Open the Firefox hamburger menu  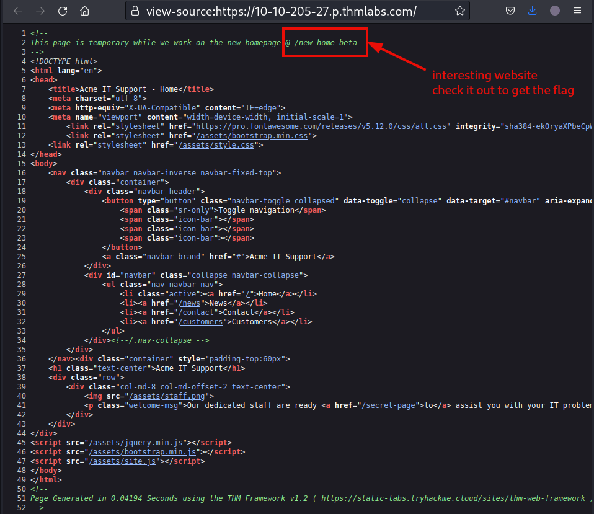[x=577, y=11]
